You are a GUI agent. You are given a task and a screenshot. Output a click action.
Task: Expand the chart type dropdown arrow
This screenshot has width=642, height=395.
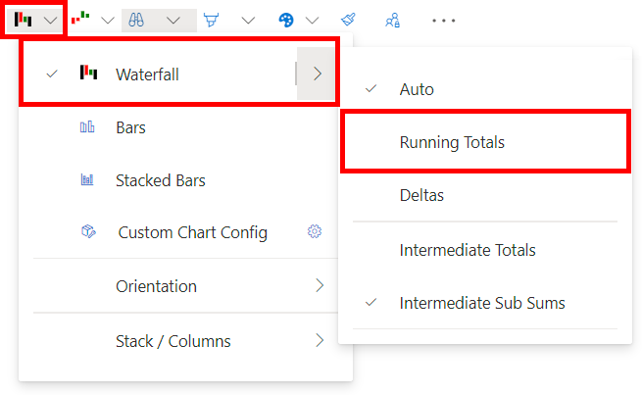[51, 20]
